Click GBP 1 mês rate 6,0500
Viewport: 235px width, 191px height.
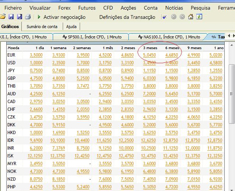105,78
